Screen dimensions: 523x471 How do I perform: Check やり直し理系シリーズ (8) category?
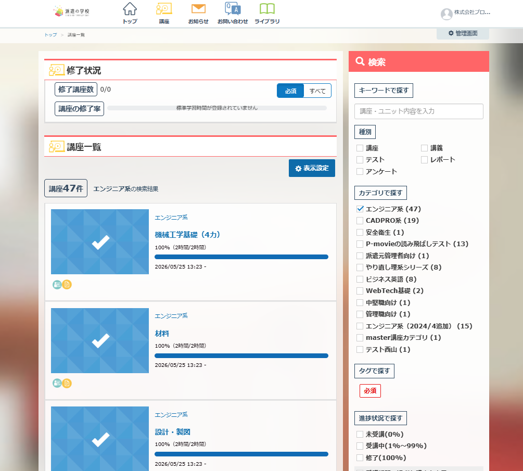pos(360,268)
